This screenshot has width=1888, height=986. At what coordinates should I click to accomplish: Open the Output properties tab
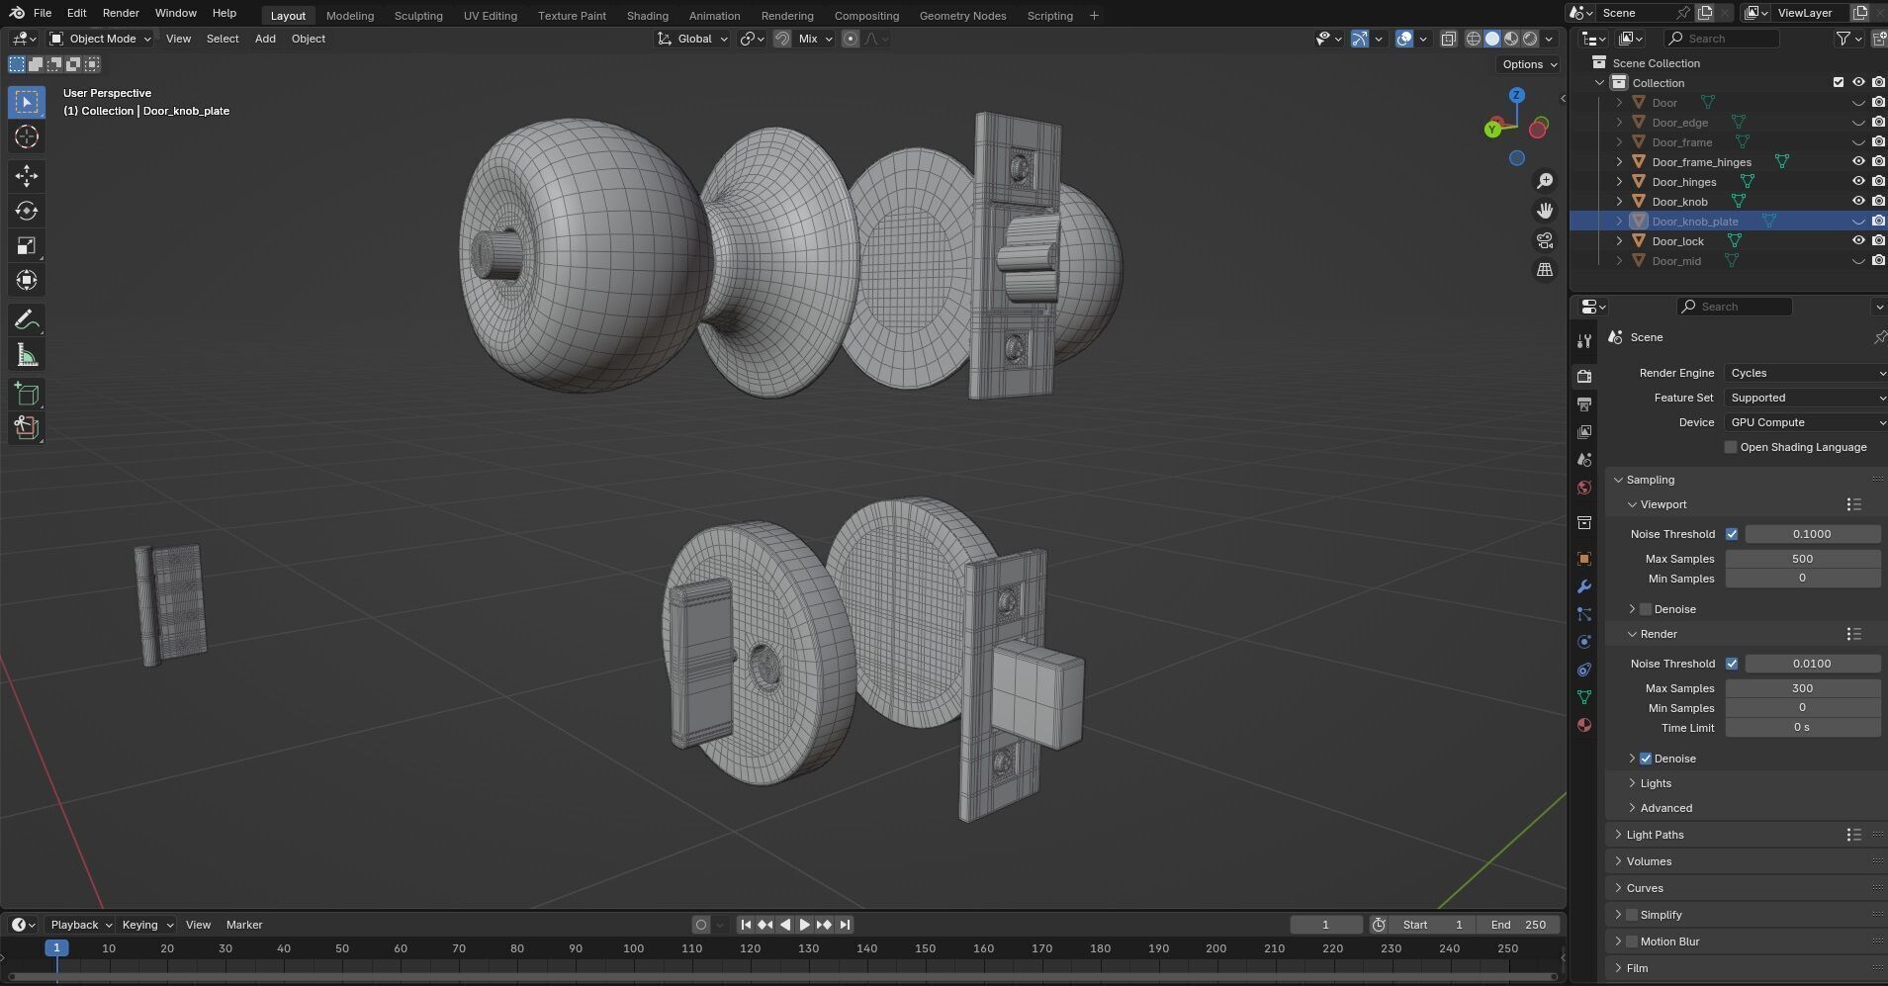(x=1584, y=403)
